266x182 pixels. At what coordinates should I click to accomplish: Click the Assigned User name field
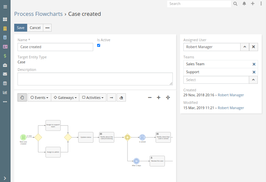(x=212, y=47)
